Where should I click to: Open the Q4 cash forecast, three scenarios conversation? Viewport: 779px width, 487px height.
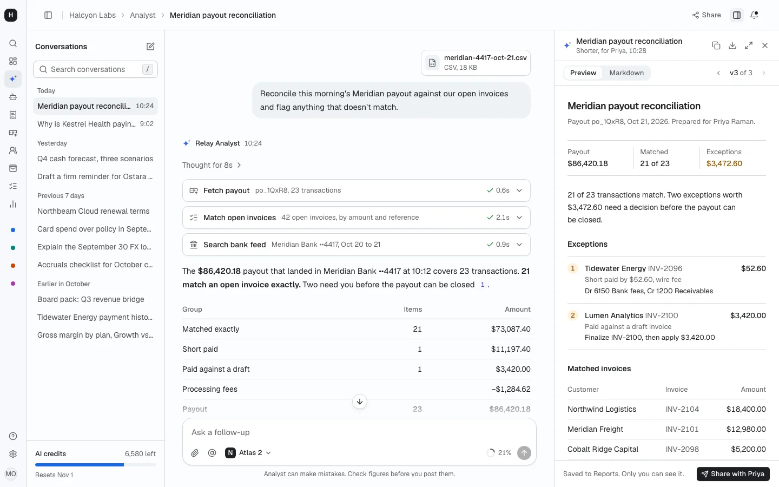click(x=95, y=159)
